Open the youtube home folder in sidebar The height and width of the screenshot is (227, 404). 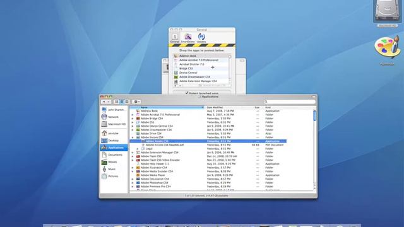(x=114, y=133)
